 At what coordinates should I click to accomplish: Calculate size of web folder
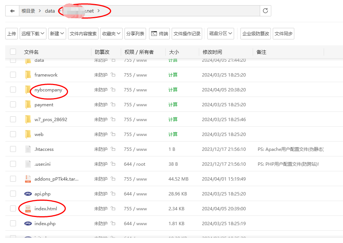tap(173, 134)
